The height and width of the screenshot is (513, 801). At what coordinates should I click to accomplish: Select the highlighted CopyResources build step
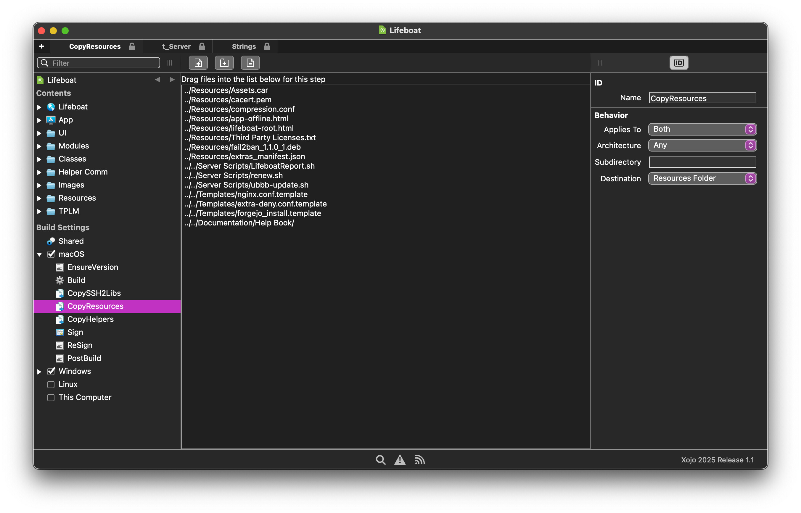[107, 306]
